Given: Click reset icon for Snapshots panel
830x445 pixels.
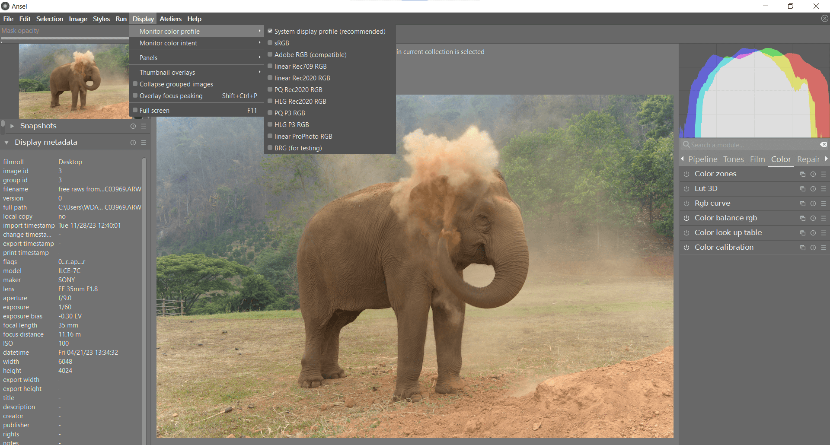Looking at the screenshot, I should tap(133, 126).
